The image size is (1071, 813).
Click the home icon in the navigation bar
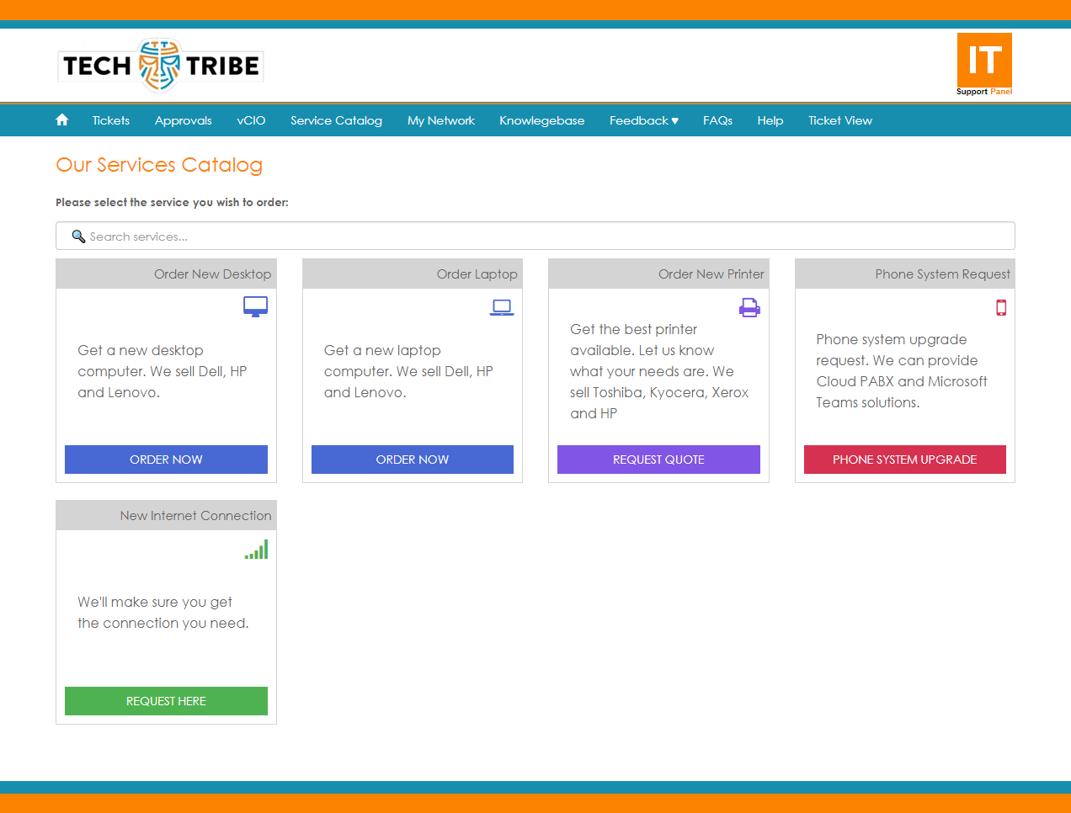[61, 120]
